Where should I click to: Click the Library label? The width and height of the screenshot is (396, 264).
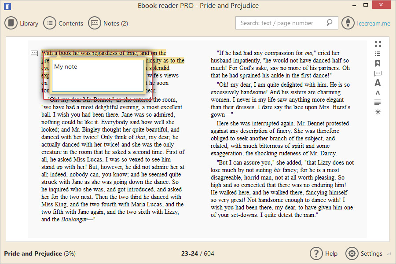[29, 23]
